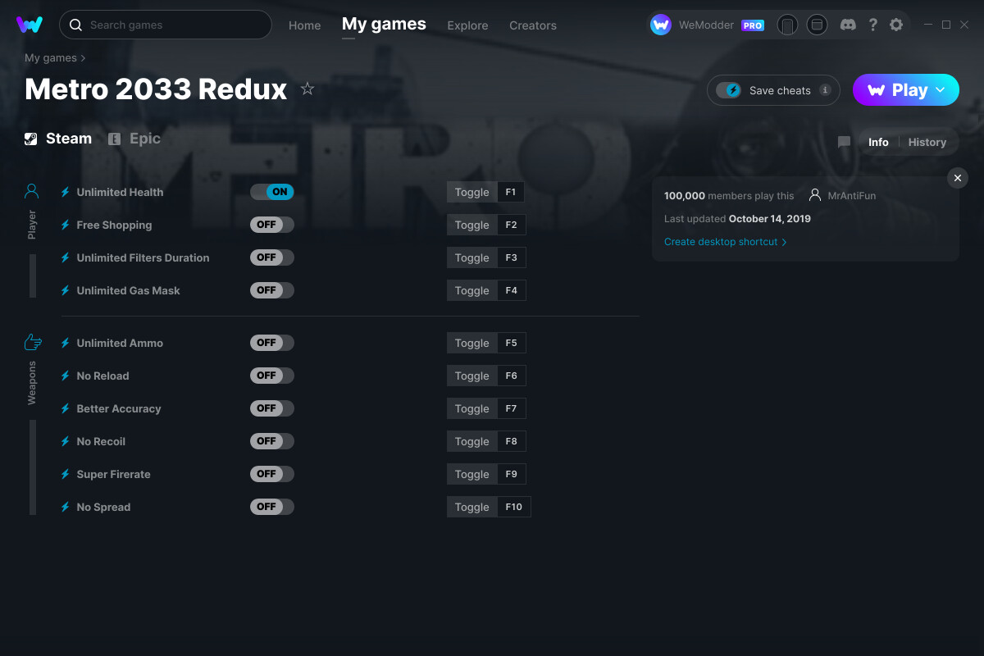This screenshot has width=984, height=656.
Task: Click the Weapons category hand icon
Action: tap(33, 342)
